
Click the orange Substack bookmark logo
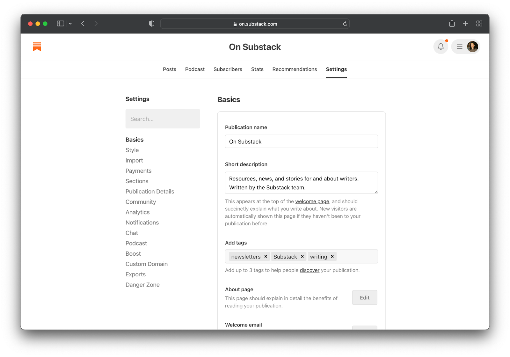(x=37, y=47)
